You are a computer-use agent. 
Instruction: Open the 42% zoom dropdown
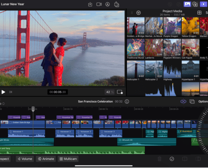click(110, 92)
